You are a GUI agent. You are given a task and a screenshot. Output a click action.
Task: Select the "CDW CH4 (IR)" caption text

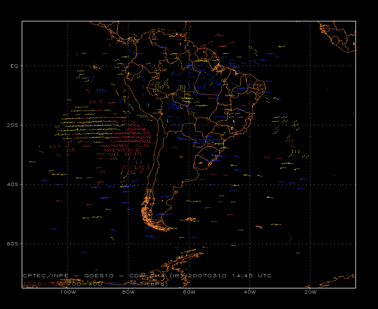pyautogui.click(x=156, y=275)
